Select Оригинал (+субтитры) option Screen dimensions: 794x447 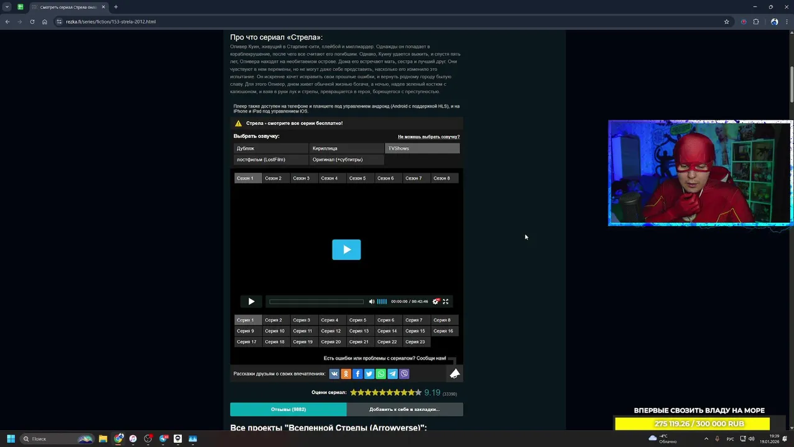[346, 160]
